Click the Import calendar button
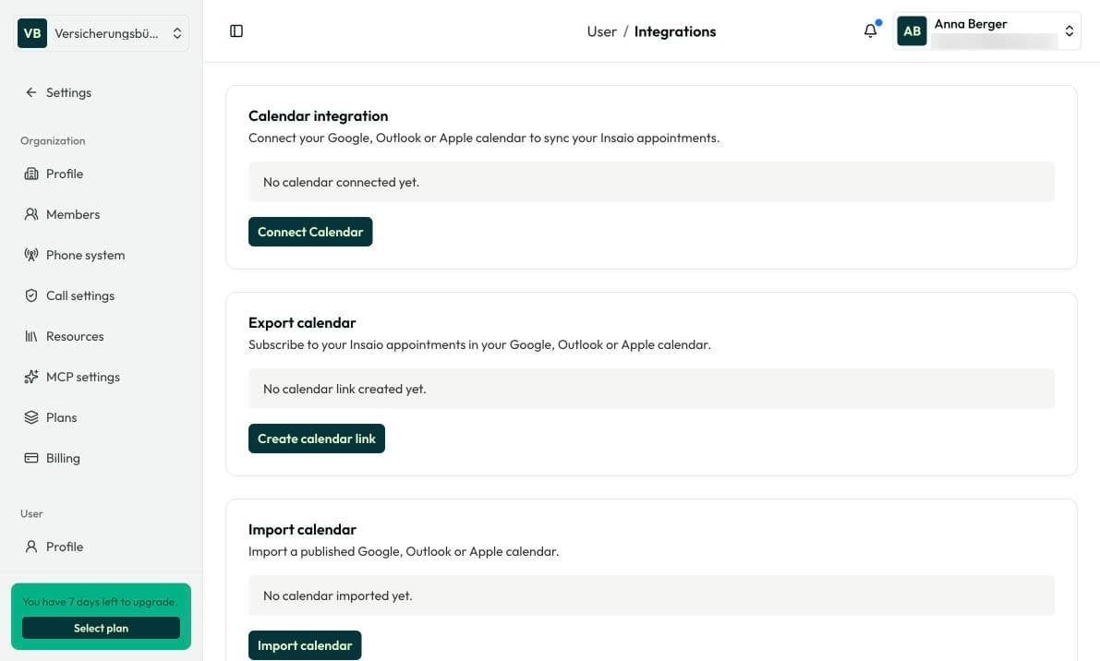 coord(305,645)
